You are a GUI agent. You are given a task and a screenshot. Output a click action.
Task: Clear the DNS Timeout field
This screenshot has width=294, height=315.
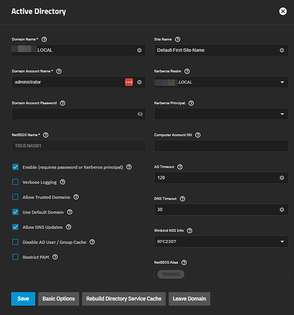tap(282, 210)
